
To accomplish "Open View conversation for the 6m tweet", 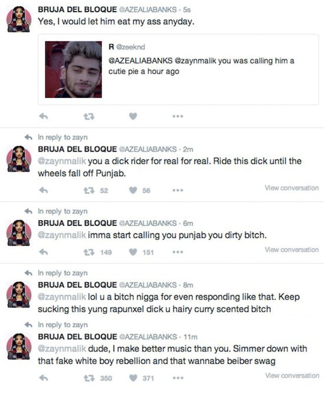I will click(x=292, y=249).
